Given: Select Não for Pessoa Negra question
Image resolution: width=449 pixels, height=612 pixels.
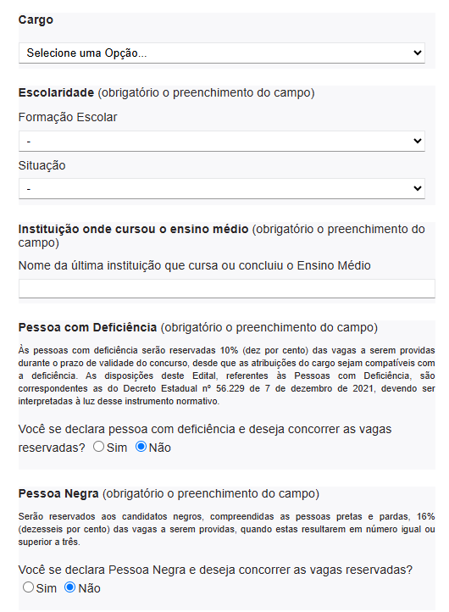Looking at the screenshot, I should [x=69, y=587].
